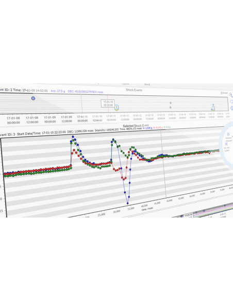Toggle the red Y axis legend value

[x=158, y=127]
